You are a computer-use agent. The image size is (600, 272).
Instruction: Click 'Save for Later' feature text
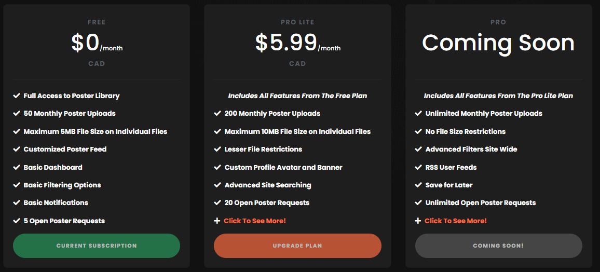(x=449, y=185)
